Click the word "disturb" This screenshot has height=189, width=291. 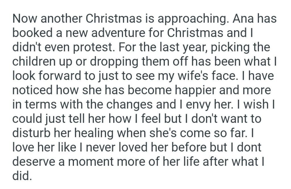click(31, 133)
